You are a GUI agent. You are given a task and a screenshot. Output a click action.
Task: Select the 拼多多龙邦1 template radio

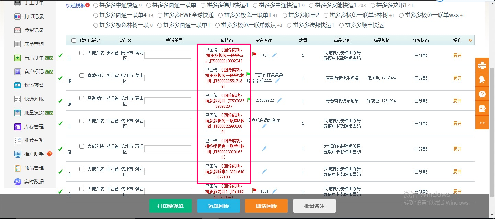coord(373,5)
